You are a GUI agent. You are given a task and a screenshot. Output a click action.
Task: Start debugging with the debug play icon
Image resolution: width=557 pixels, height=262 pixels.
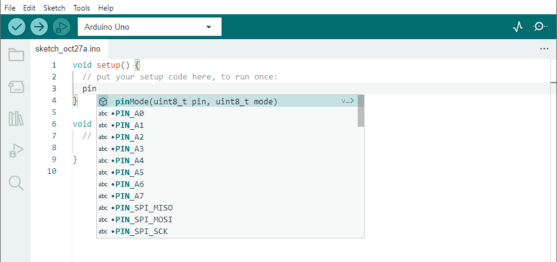[61, 27]
